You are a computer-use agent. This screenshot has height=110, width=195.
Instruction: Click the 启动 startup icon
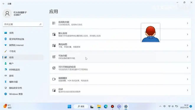(x=54, y=90)
